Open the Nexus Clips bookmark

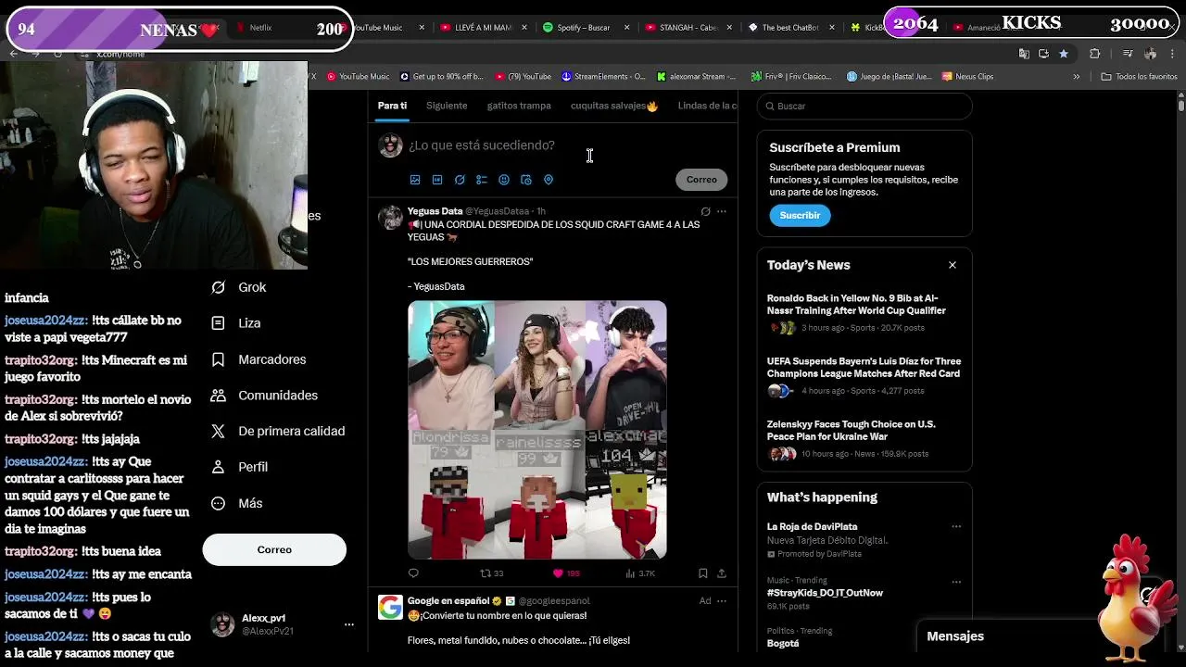pyautogui.click(x=967, y=76)
